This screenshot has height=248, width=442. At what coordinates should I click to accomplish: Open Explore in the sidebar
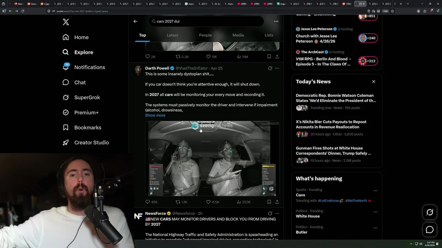click(x=78, y=52)
